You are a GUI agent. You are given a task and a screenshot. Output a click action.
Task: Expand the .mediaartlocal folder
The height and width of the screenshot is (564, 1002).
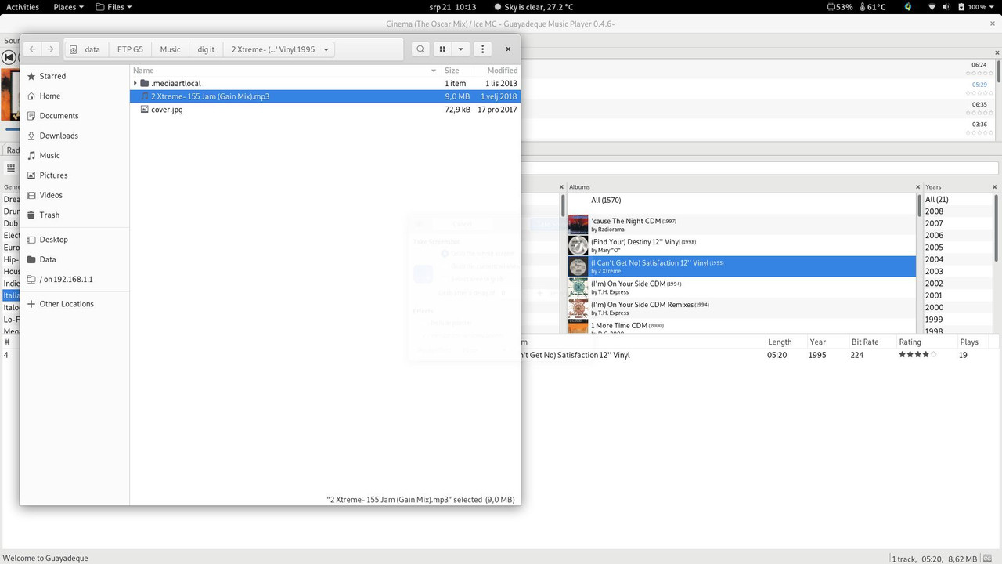coord(135,83)
